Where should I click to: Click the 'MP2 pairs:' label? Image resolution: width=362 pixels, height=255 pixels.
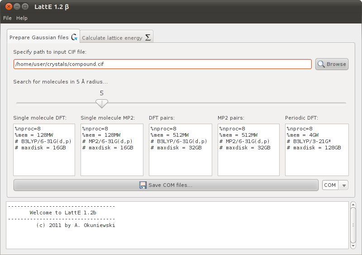[x=231, y=118]
